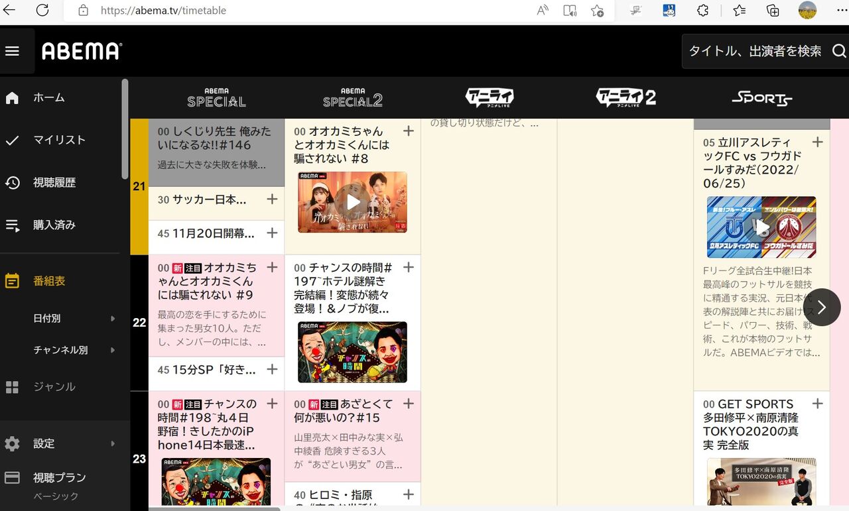The image size is (849, 511).
Task: Open the home (ホーム) icon in sidebar
Action: tap(13, 97)
